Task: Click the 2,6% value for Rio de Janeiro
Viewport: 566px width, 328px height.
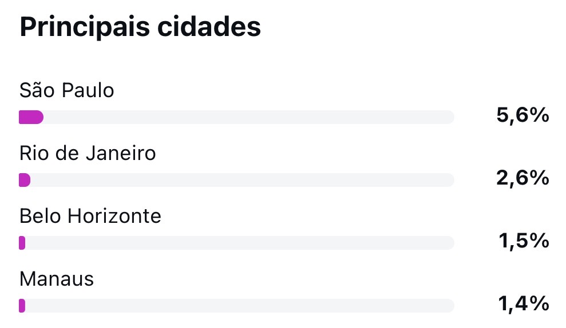Action: pos(523,178)
